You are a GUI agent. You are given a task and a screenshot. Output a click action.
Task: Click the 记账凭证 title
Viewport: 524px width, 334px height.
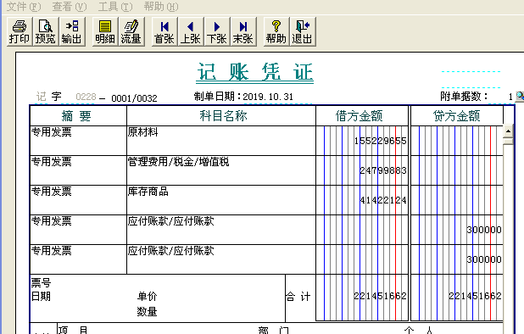(255, 72)
